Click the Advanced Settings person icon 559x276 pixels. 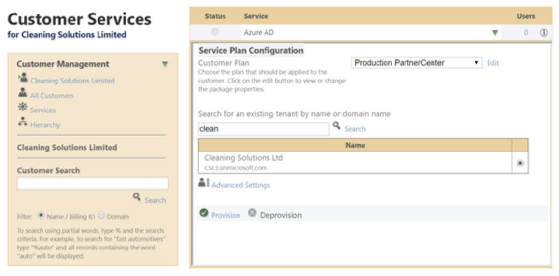(204, 182)
